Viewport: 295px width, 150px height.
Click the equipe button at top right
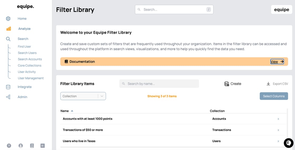point(282,9)
